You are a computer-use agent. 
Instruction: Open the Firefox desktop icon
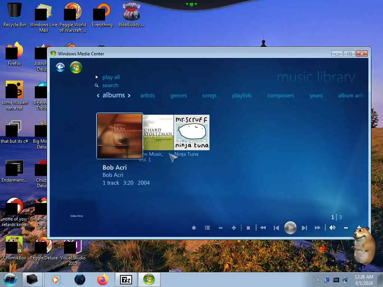tap(15, 54)
